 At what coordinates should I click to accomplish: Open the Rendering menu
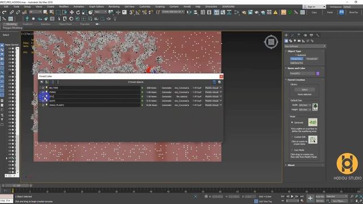point(114,7)
